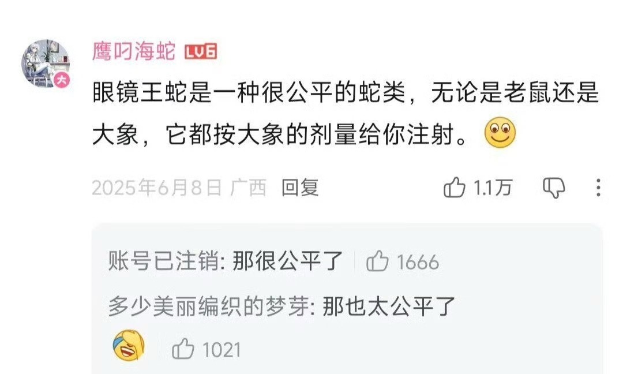Tap 回复 to reply to comment
This screenshot has width=623, height=374.
pyautogui.click(x=300, y=187)
